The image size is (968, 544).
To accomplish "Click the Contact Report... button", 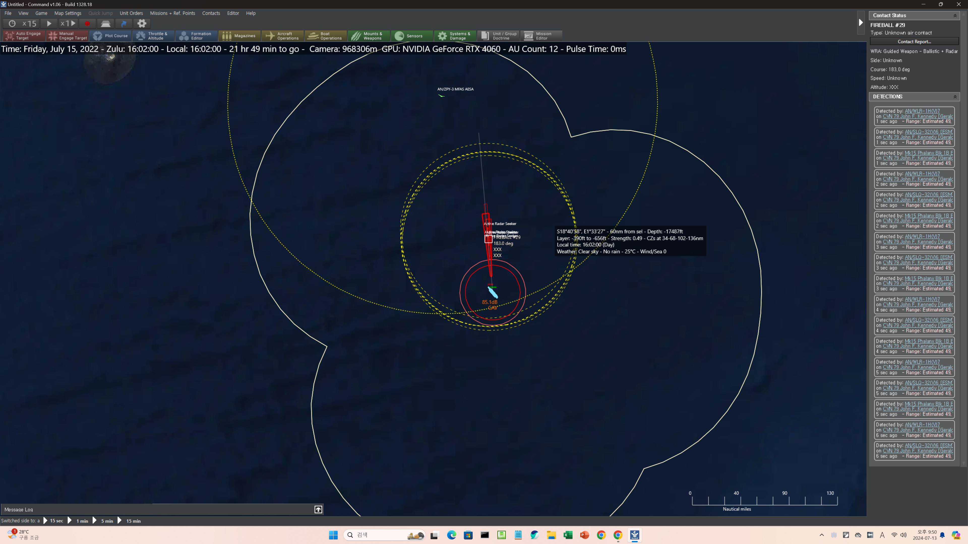I will pyautogui.click(x=914, y=42).
